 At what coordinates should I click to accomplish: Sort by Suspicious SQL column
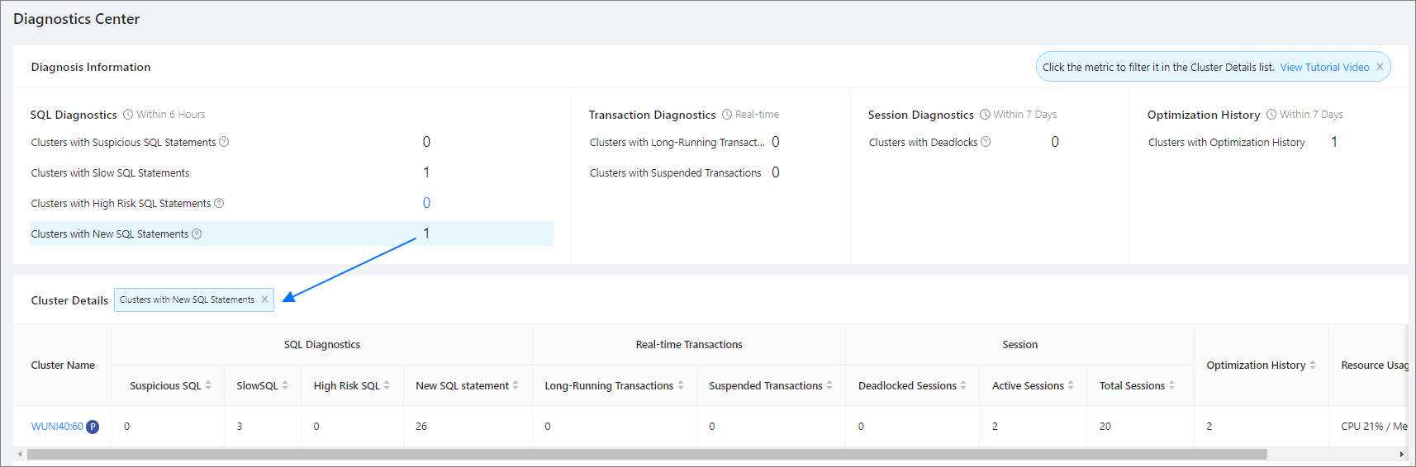point(208,385)
